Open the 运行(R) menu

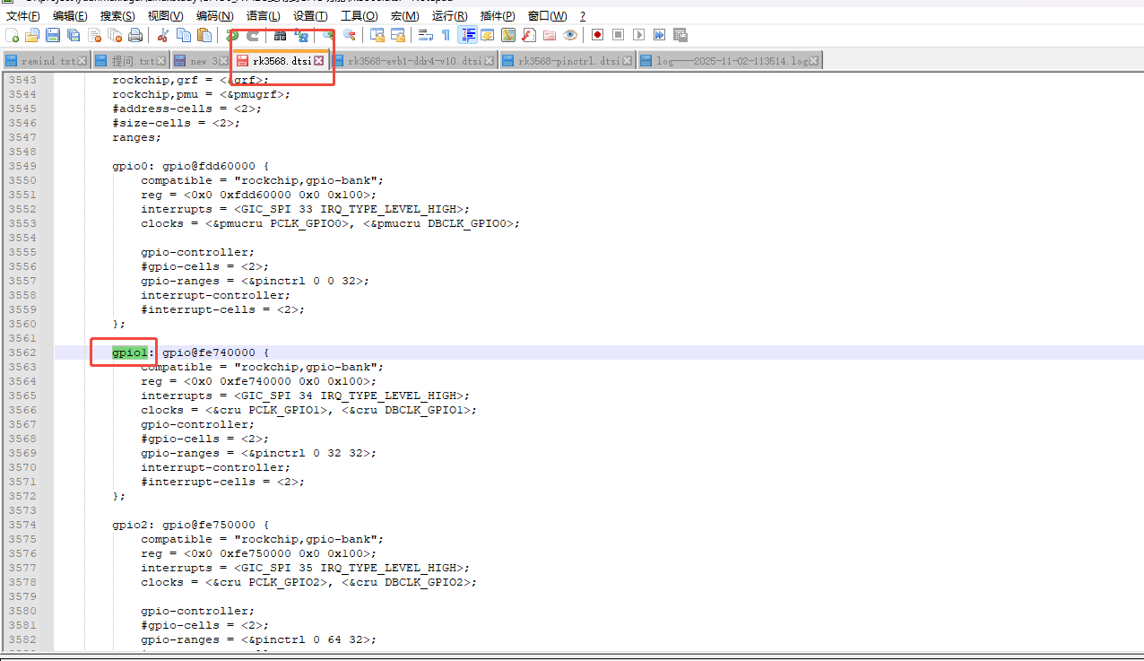coord(449,16)
